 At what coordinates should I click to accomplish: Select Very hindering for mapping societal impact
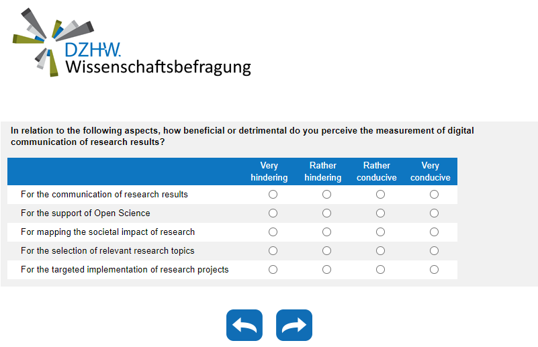[x=273, y=232]
